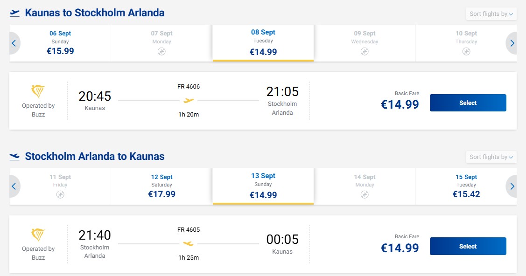This screenshot has height=276, width=526.
Task: Click the no-flight icon under 07 Sept
Action: pyautogui.click(x=161, y=51)
